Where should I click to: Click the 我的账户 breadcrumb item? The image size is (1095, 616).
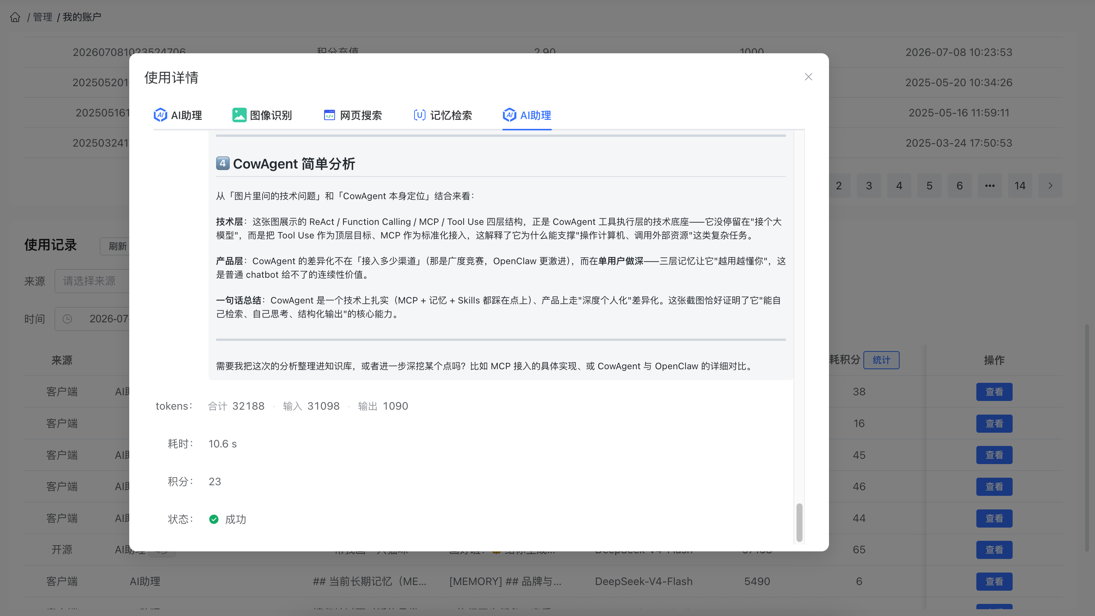coord(82,17)
